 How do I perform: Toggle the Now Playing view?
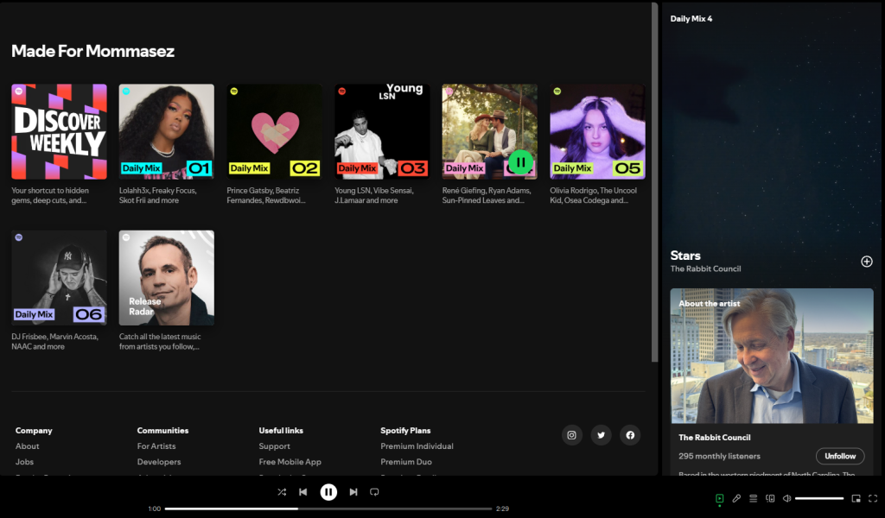[x=720, y=498]
